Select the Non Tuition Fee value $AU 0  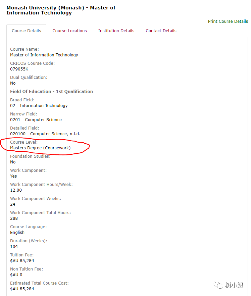coord(16,275)
